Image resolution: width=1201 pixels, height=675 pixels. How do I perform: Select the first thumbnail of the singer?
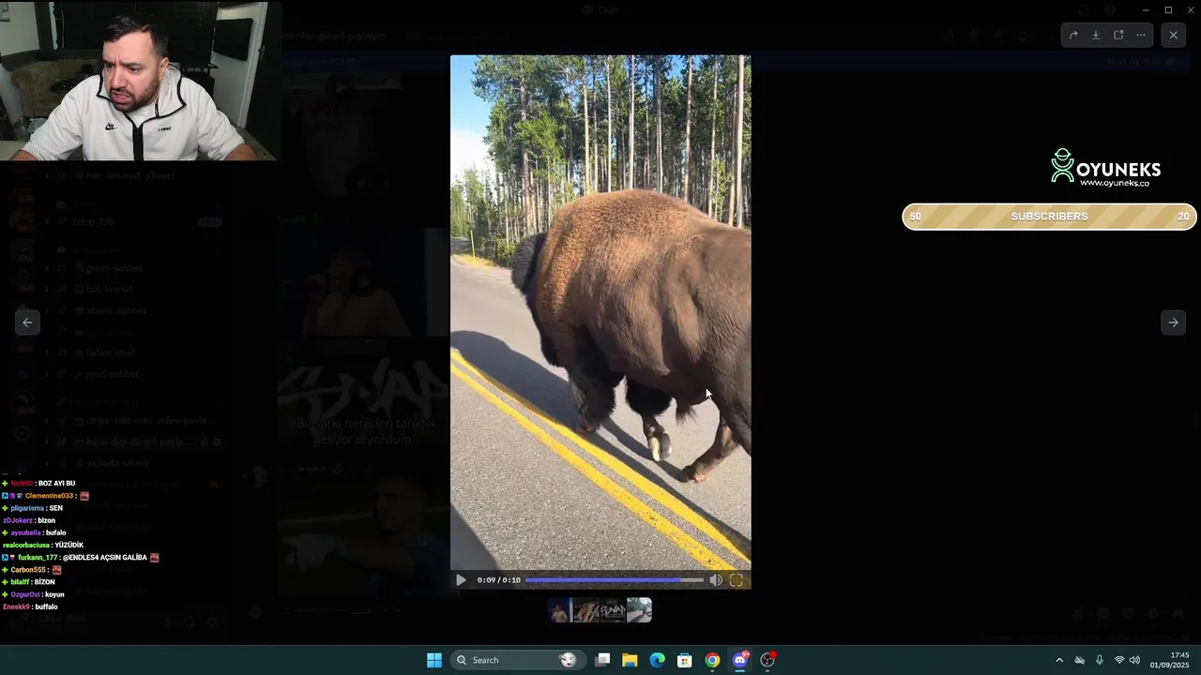[x=560, y=610]
